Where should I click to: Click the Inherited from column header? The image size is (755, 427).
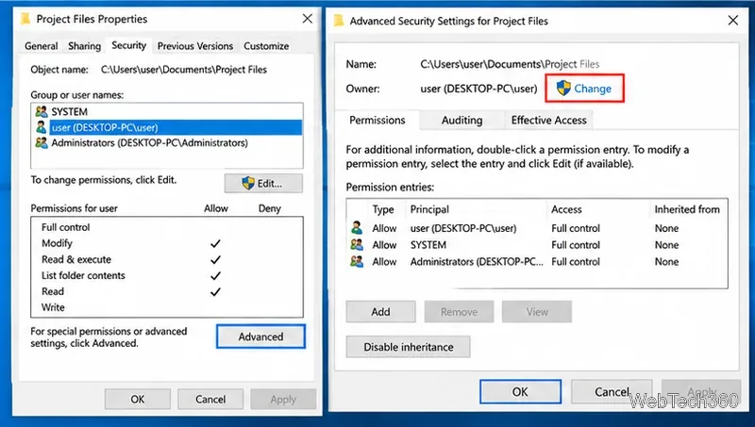click(x=687, y=209)
